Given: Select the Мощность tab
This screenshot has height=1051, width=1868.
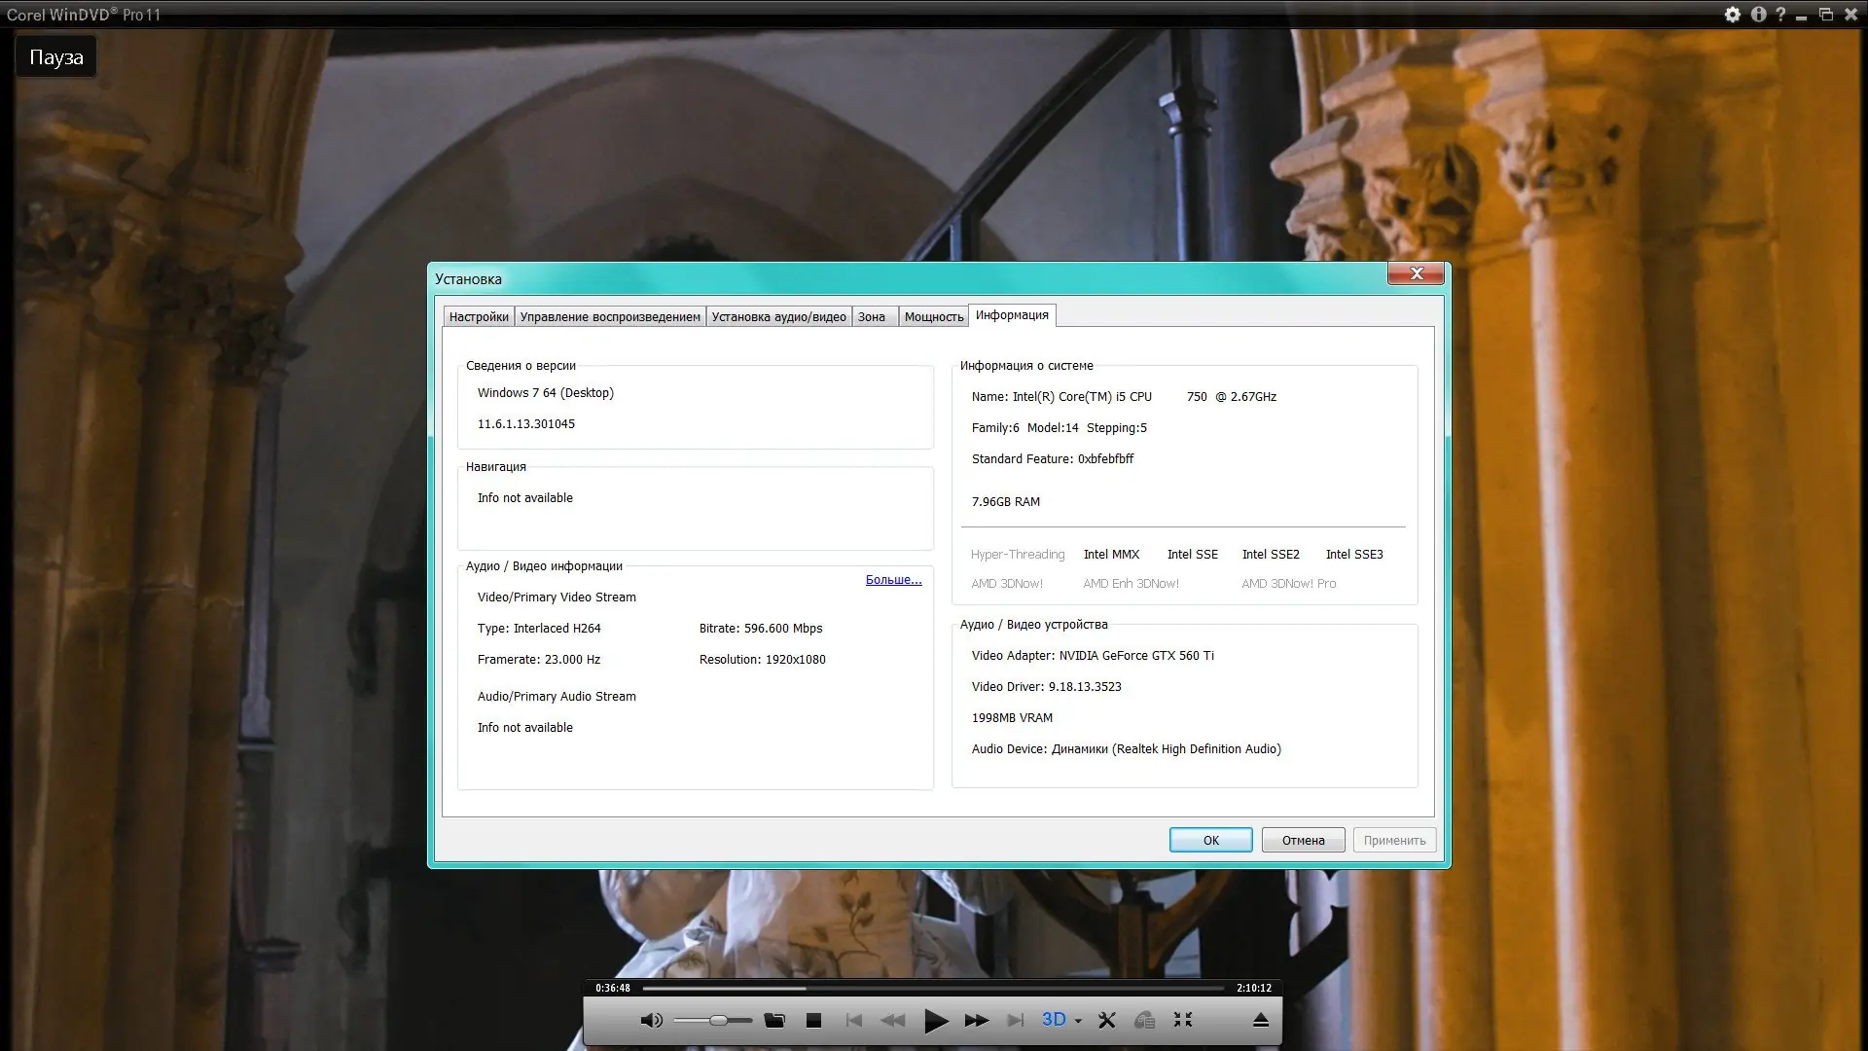Looking at the screenshot, I should [x=933, y=316].
